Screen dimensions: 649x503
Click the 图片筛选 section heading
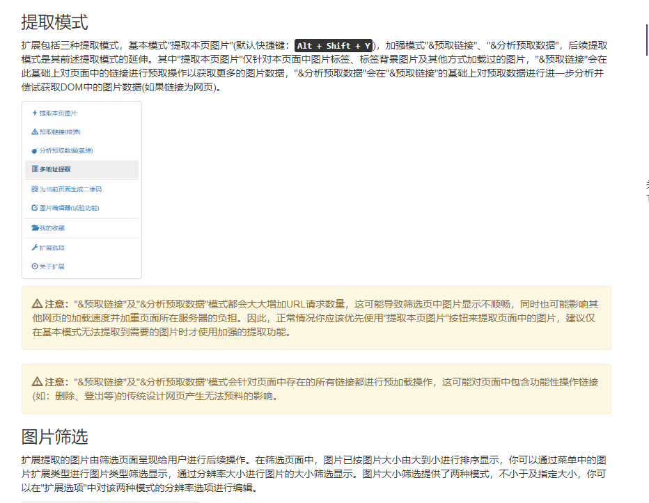click(54, 437)
